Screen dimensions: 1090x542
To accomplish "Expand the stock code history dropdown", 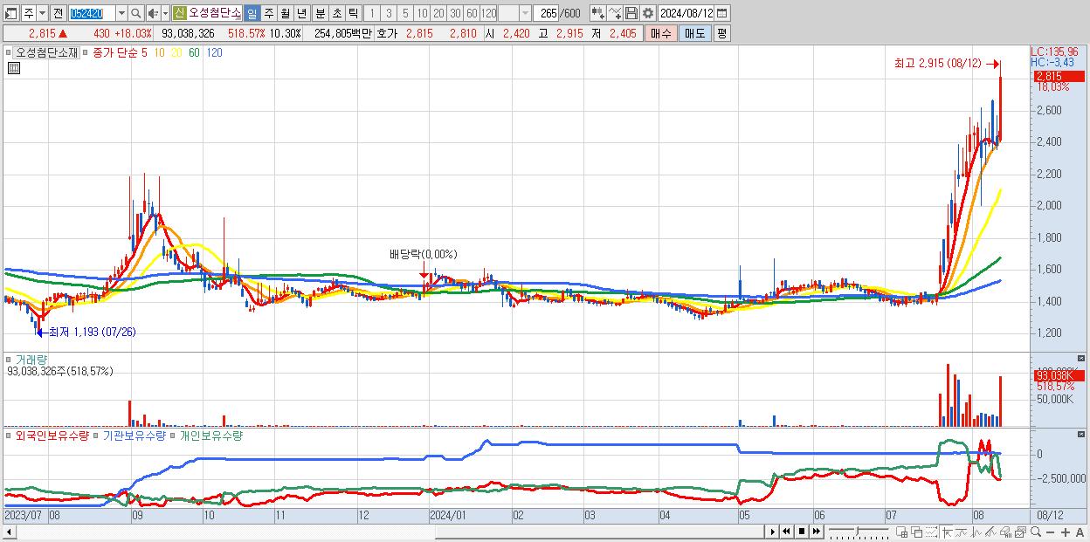I will coord(121,13).
